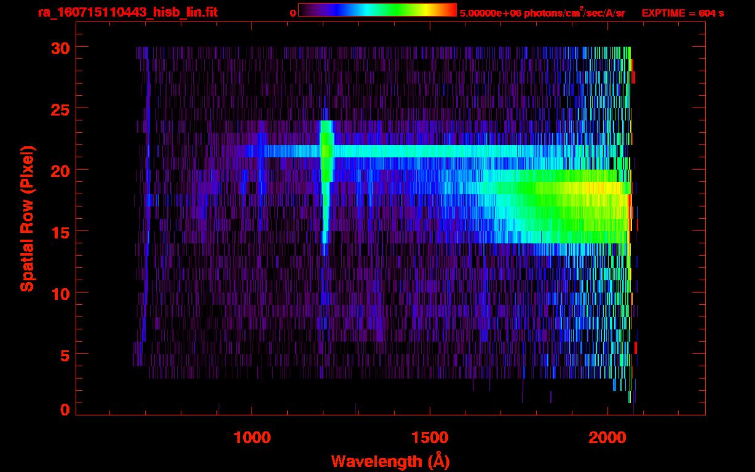Click the Spatial Row (Pixel) axis title
This screenshot has height=472, width=755.
tap(26, 218)
